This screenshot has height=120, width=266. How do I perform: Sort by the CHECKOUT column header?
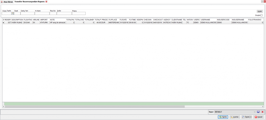pos(158,20)
